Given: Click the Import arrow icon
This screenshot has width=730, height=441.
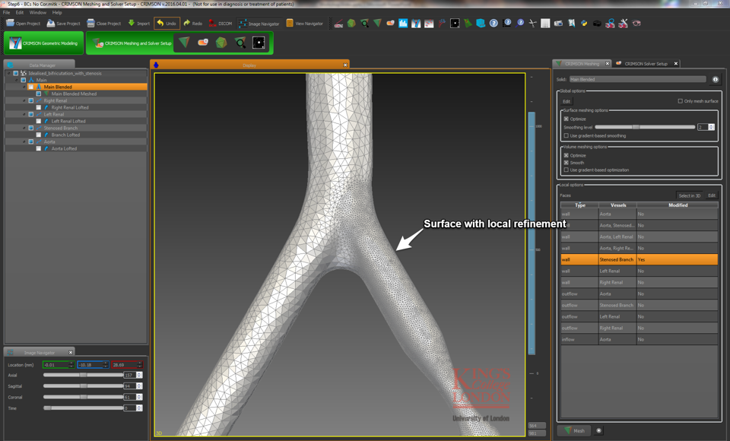Looking at the screenshot, I should (x=132, y=24).
